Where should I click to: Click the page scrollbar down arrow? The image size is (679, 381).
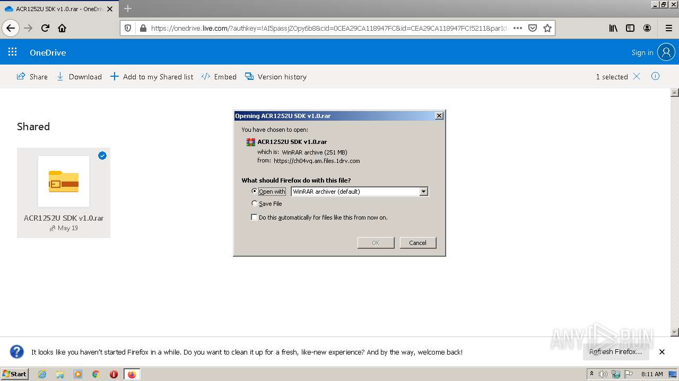pyautogui.click(x=675, y=332)
